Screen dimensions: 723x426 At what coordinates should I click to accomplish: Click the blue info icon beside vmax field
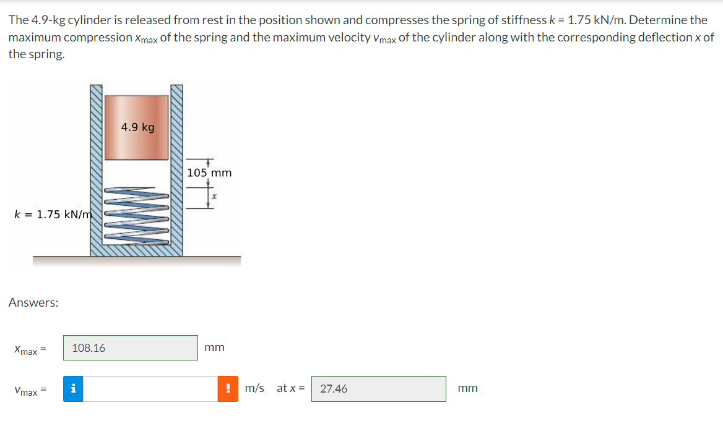click(72, 388)
